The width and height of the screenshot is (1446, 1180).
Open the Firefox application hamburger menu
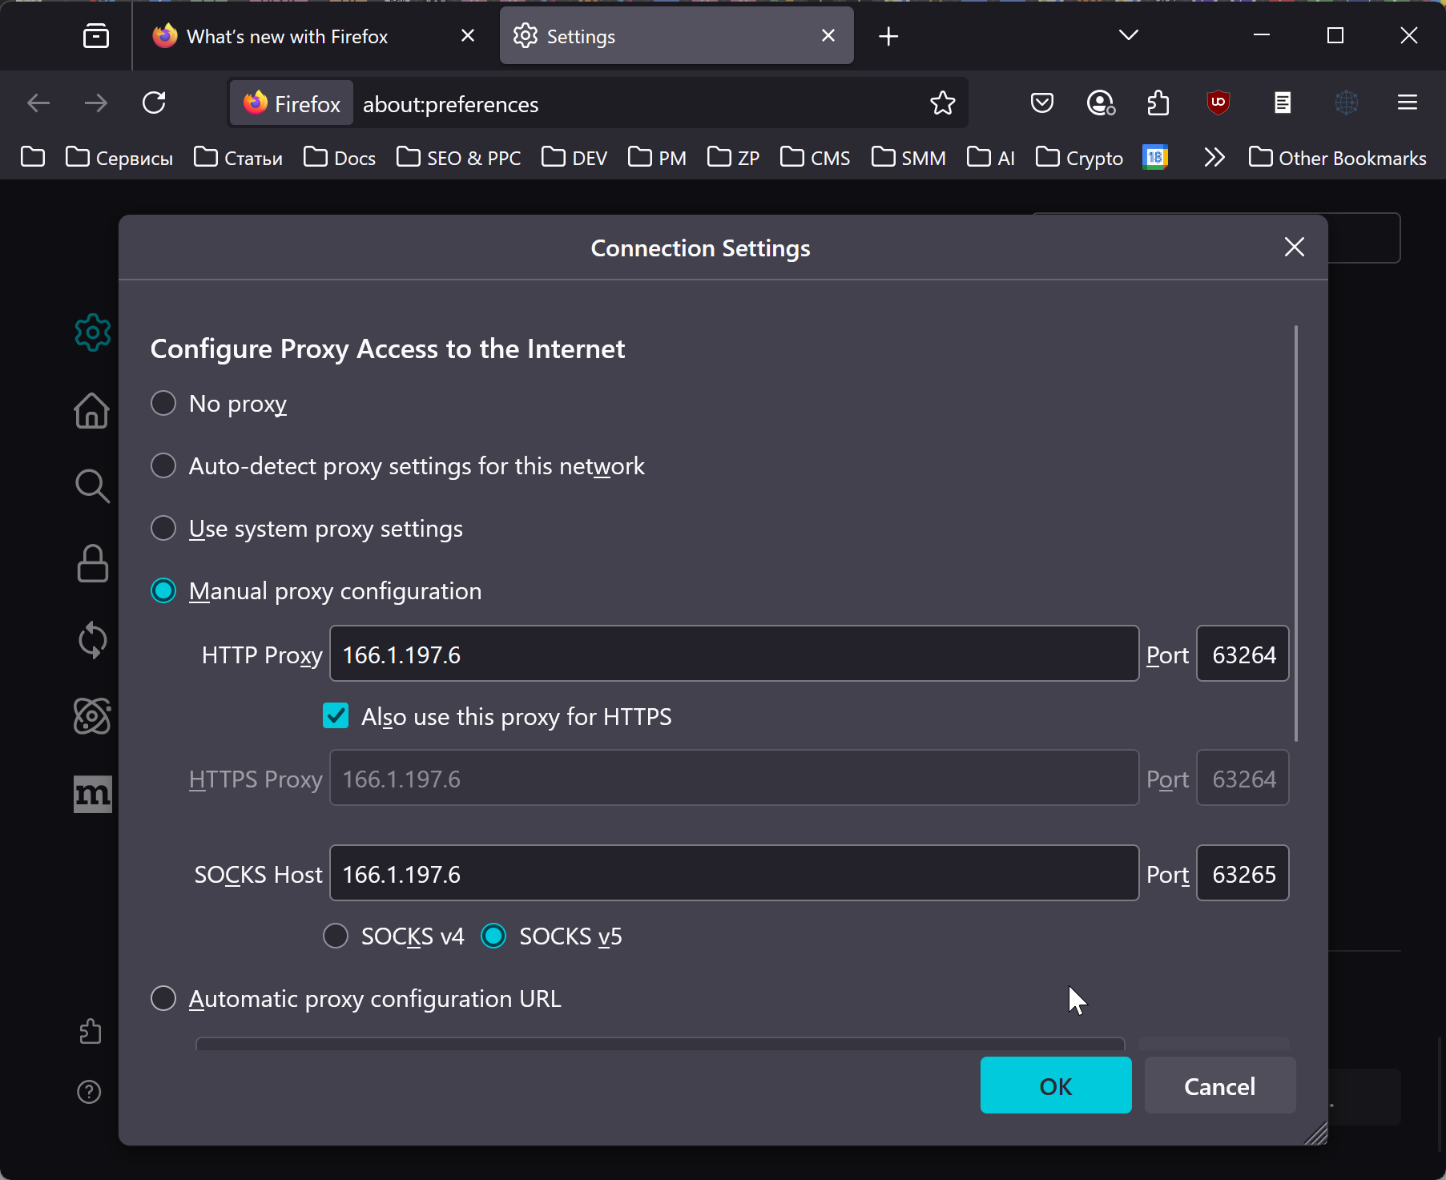1408,103
